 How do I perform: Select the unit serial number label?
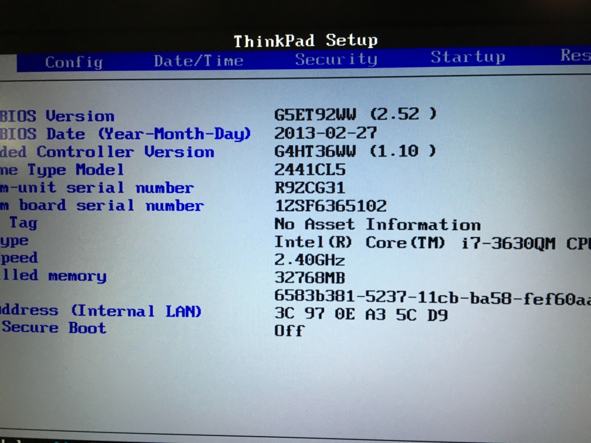pyautogui.click(x=97, y=187)
